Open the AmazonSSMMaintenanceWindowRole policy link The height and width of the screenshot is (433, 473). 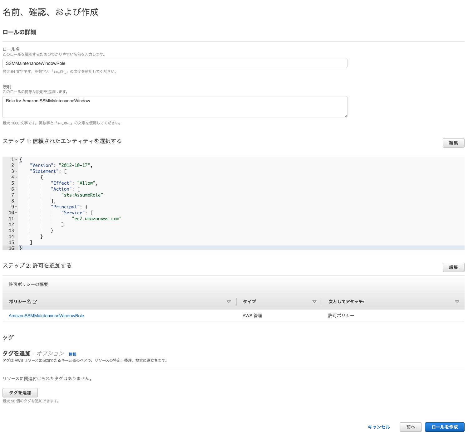(x=46, y=316)
